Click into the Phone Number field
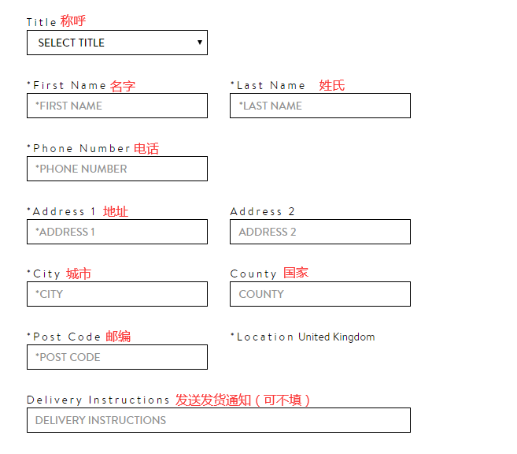517x454 pixels. tap(117, 169)
